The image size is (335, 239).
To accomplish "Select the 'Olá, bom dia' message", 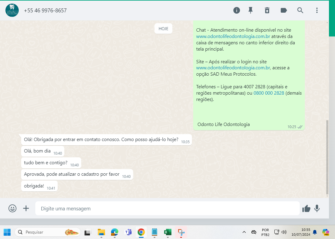I will click(43, 151).
